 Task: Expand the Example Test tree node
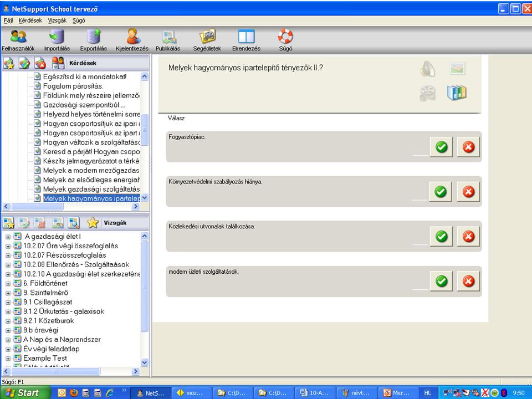8,359
